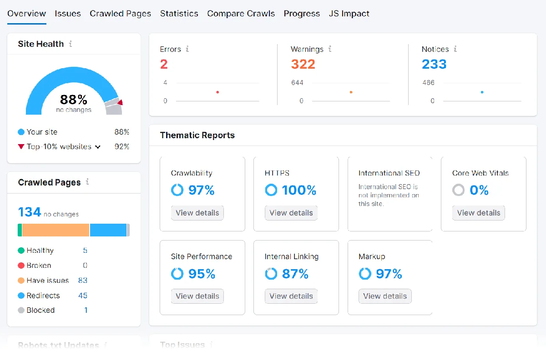Click the blue Redirects legend dot

pyautogui.click(x=21, y=296)
